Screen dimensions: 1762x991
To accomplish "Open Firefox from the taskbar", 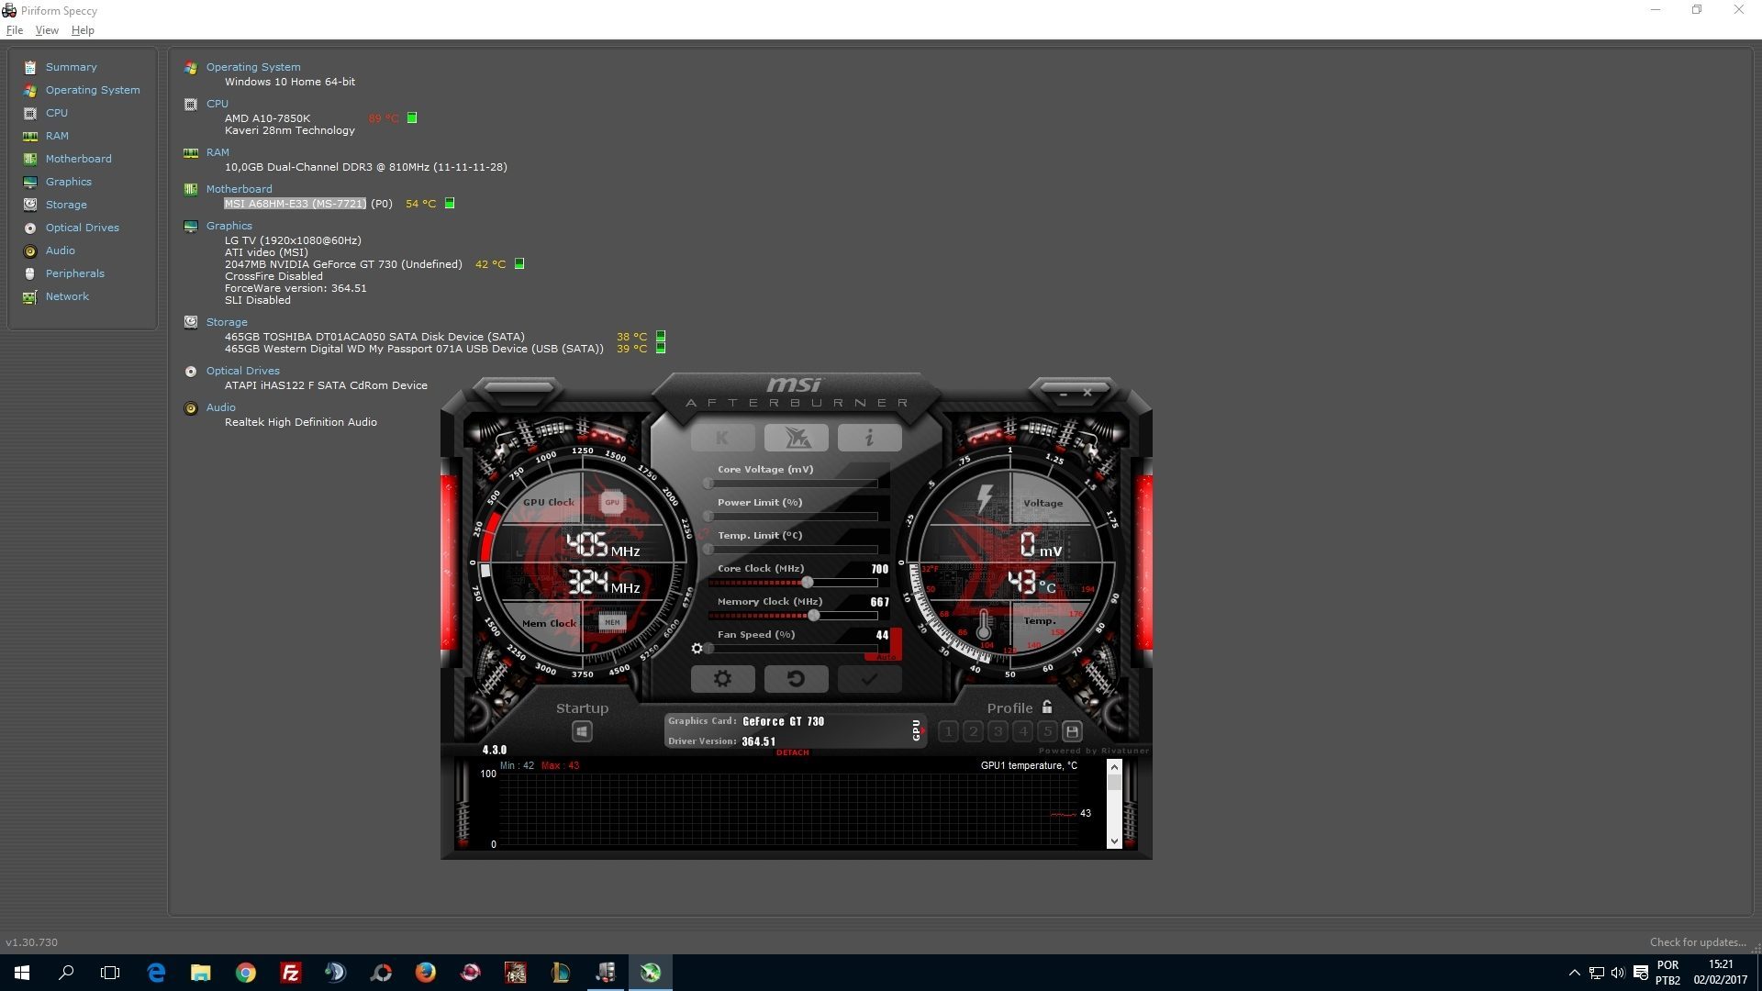I will [x=425, y=973].
